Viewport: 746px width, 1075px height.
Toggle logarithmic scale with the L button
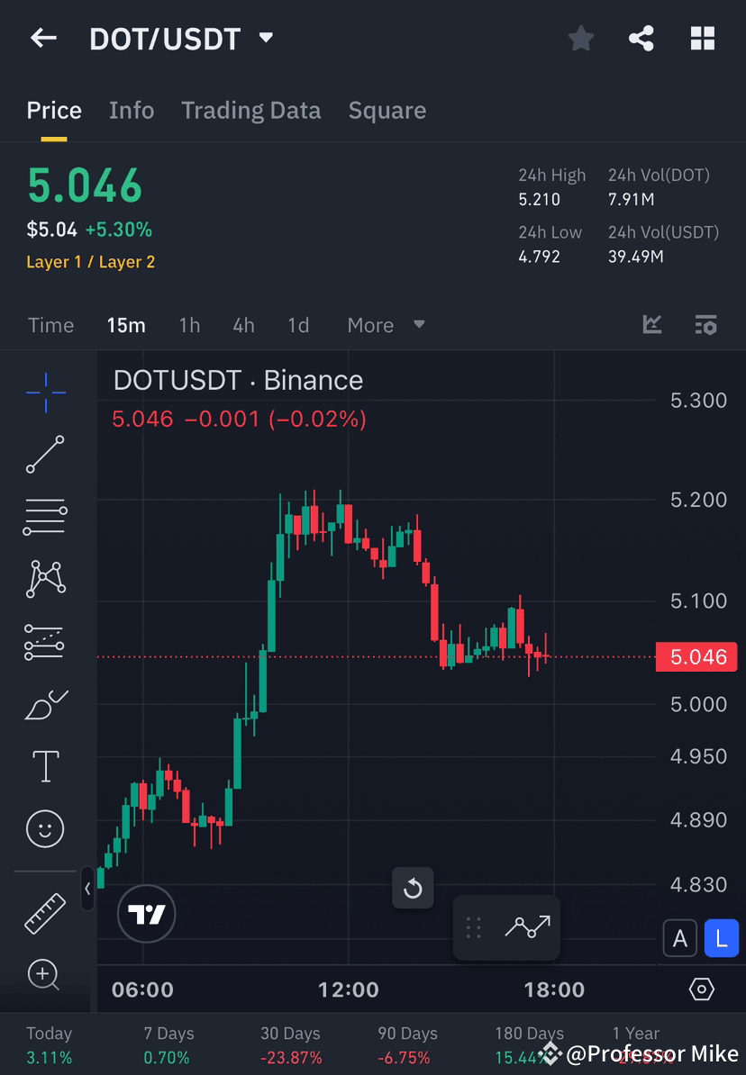pyautogui.click(x=721, y=938)
